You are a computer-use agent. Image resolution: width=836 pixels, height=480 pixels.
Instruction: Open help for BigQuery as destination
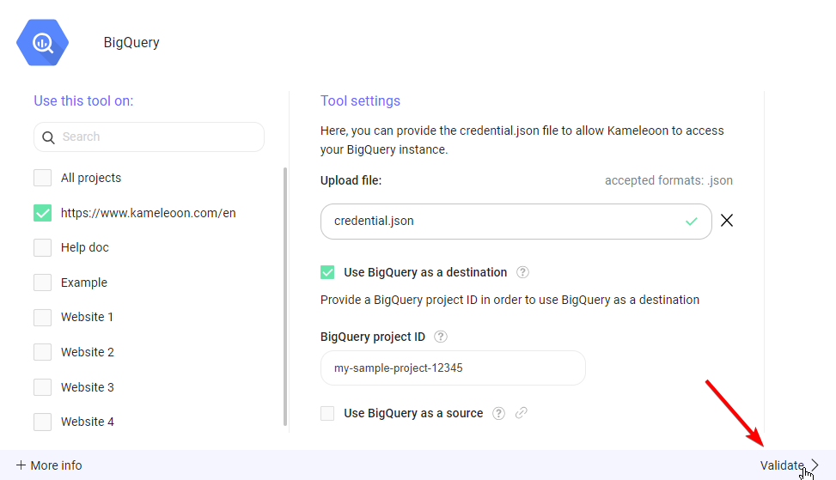(522, 272)
